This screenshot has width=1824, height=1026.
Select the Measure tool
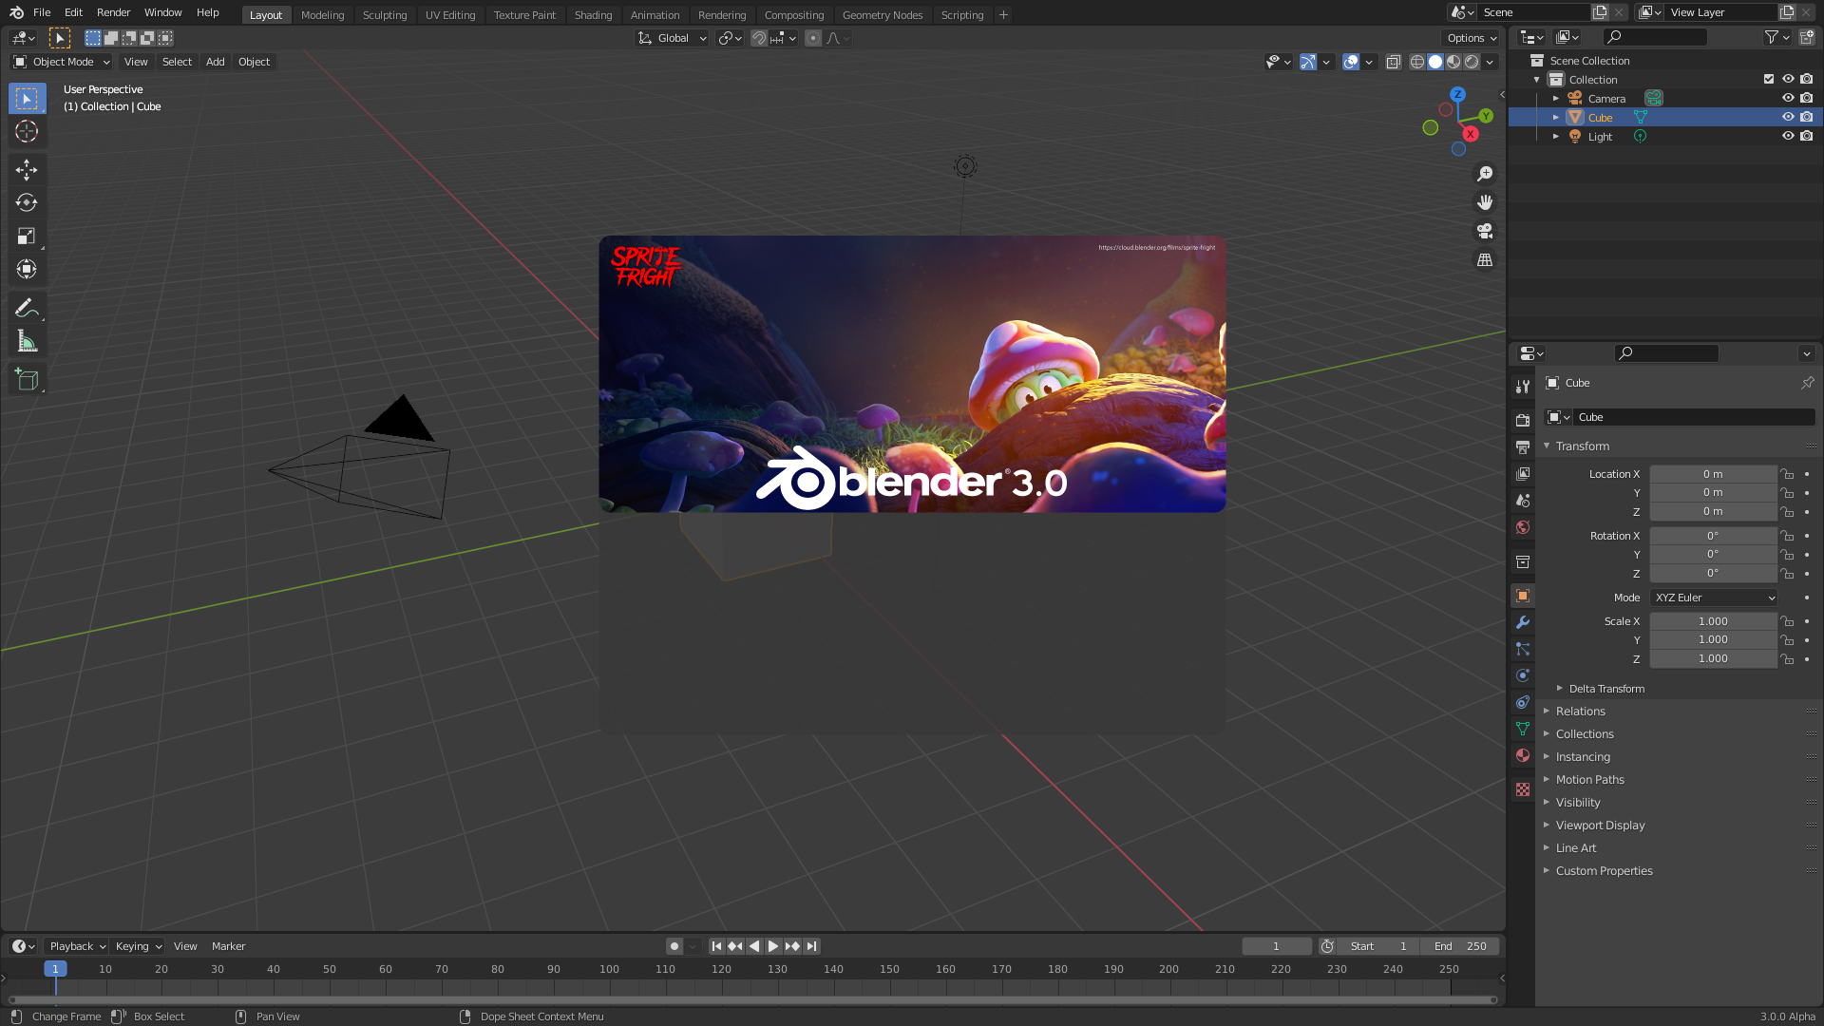[x=27, y=341]
